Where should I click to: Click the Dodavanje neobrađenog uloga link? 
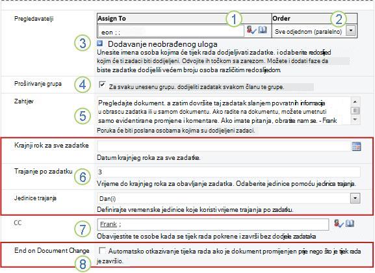click(162, 44)
